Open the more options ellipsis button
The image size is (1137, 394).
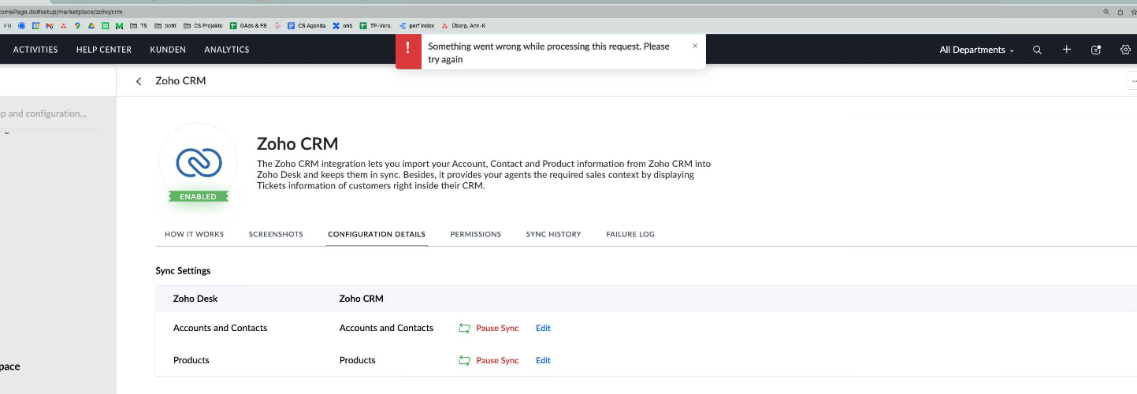tap(1133, 81)
